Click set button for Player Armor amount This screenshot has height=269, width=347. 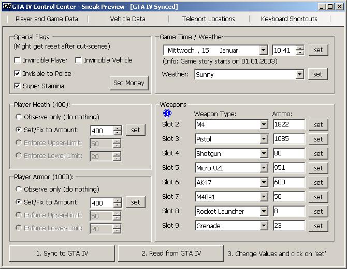click(x=136, y=202)
